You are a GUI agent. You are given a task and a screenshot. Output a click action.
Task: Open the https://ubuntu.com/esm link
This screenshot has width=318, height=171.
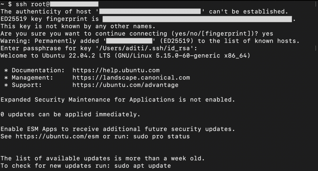pos(57,136)
